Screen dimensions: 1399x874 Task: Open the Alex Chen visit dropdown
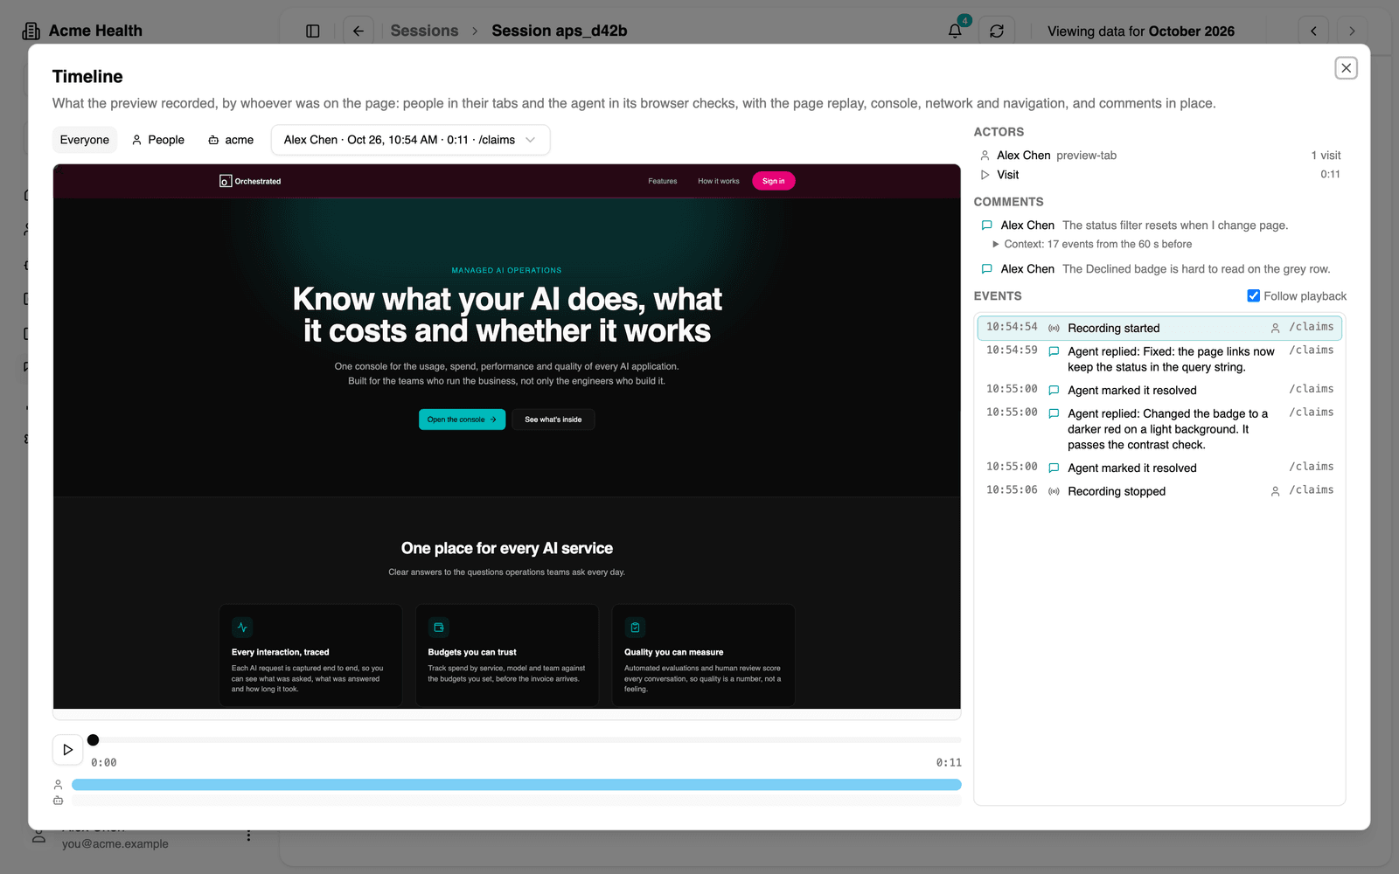point(410,140)
